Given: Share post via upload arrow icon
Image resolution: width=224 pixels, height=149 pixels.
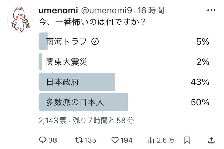Looking at the screenshot, I should [x=212, y=140].
